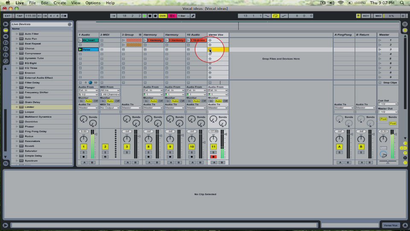Open Audio To Master dropdown on Verse Vox

pos(218,108)
